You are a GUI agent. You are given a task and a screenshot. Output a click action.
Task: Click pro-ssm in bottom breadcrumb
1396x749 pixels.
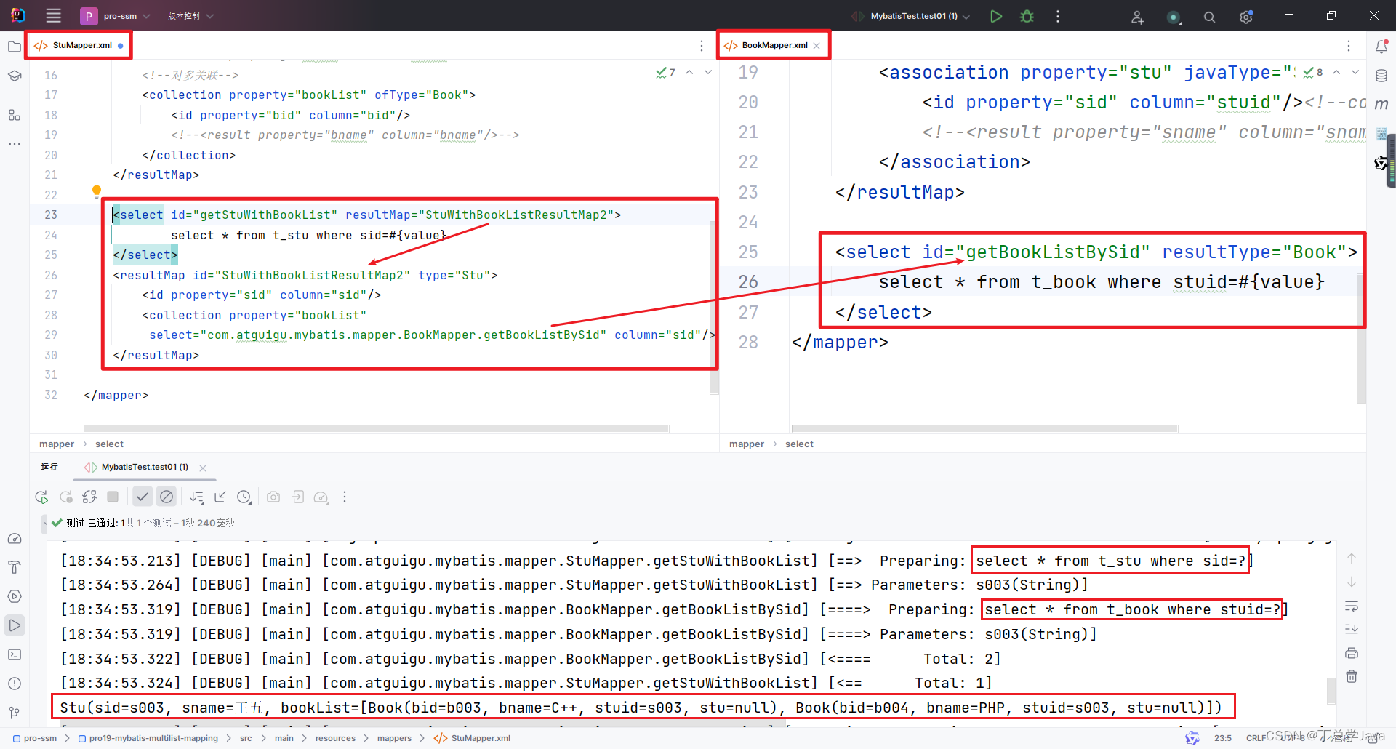click(40, 738)
